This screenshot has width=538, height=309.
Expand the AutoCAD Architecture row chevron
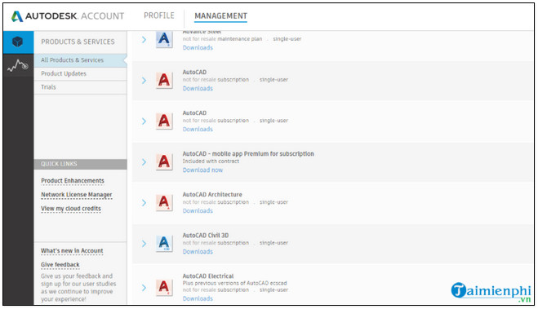[x=145, y=203]
